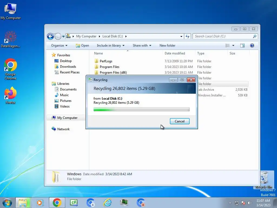
Task: Select the Program Files (x86) folder
Action: (x=113, y=73)
